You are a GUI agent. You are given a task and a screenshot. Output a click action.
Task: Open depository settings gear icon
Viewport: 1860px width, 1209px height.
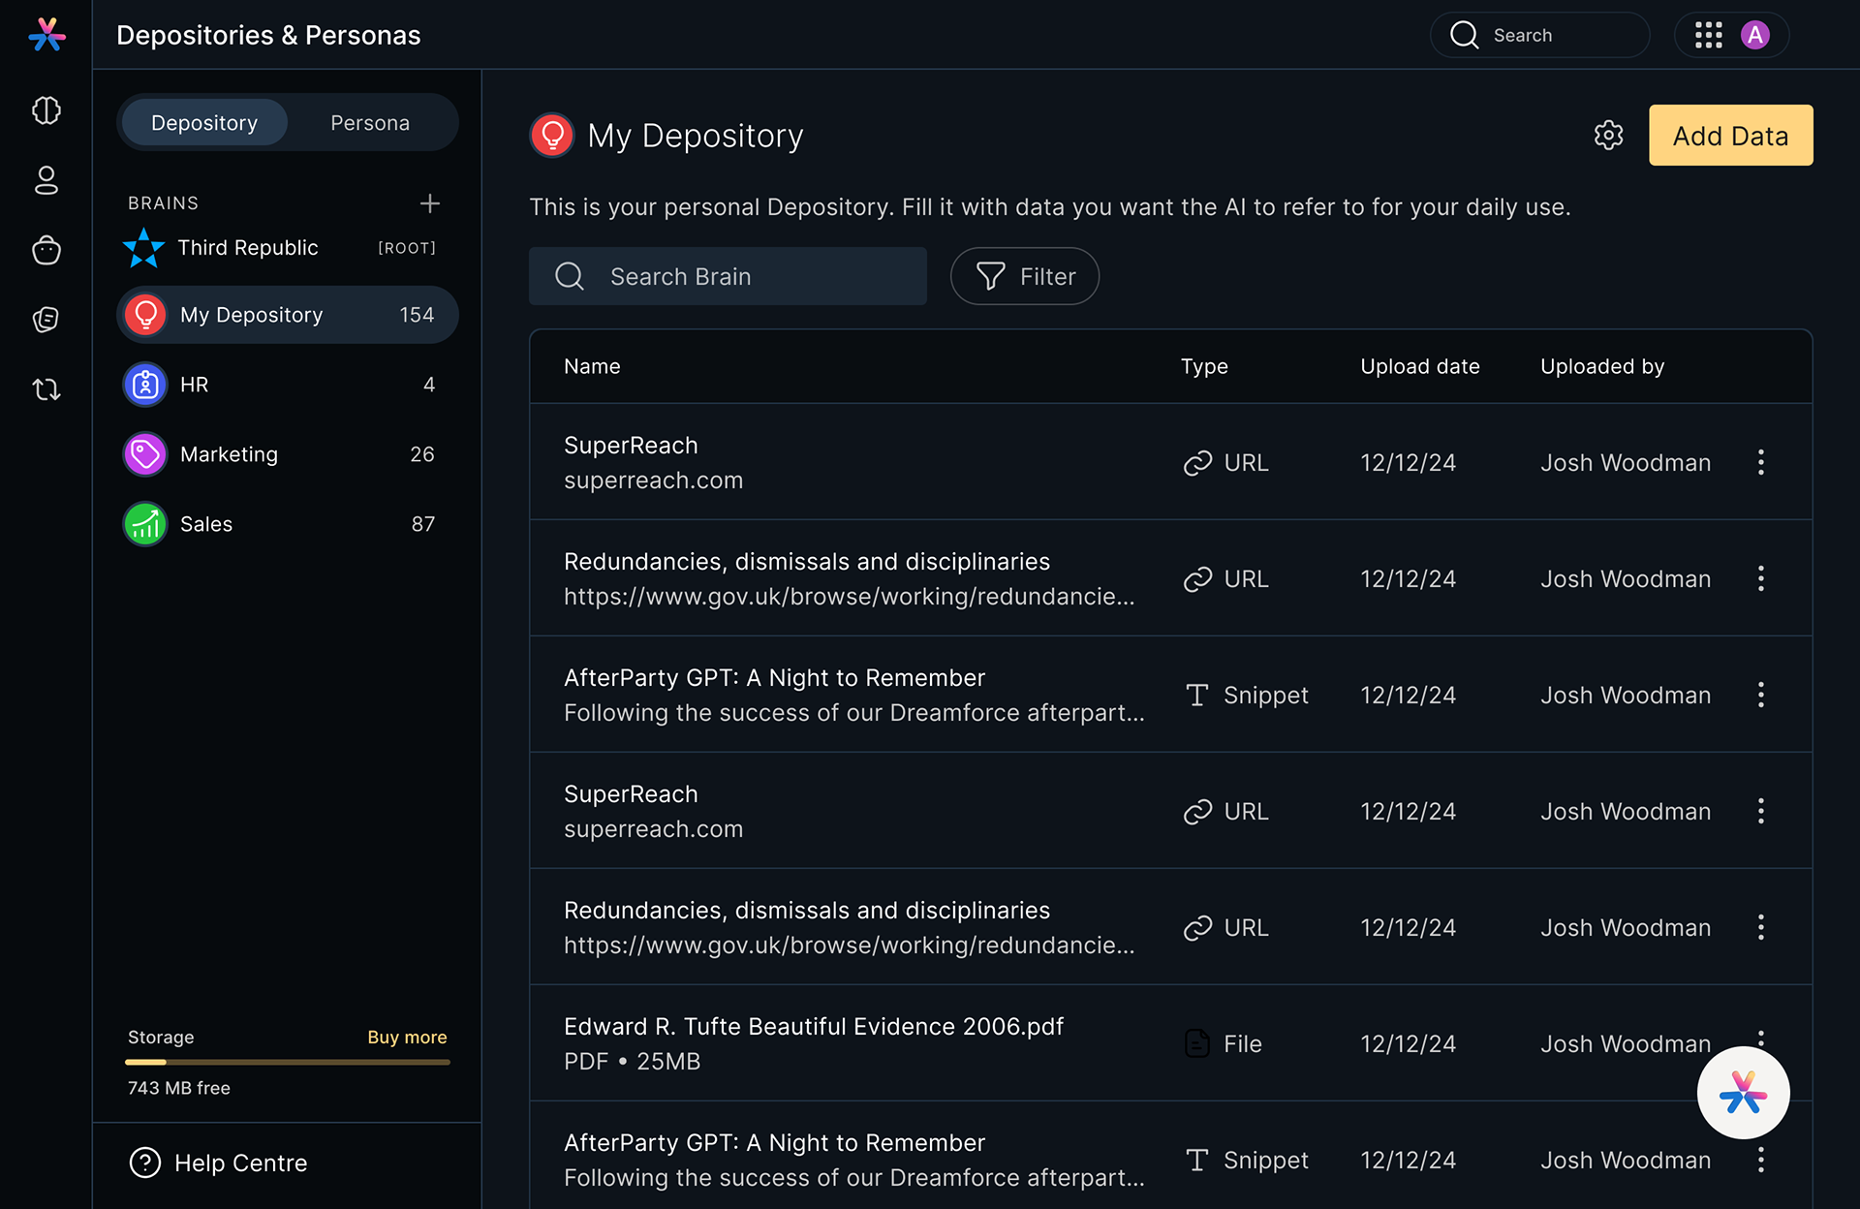(1608, 136)
